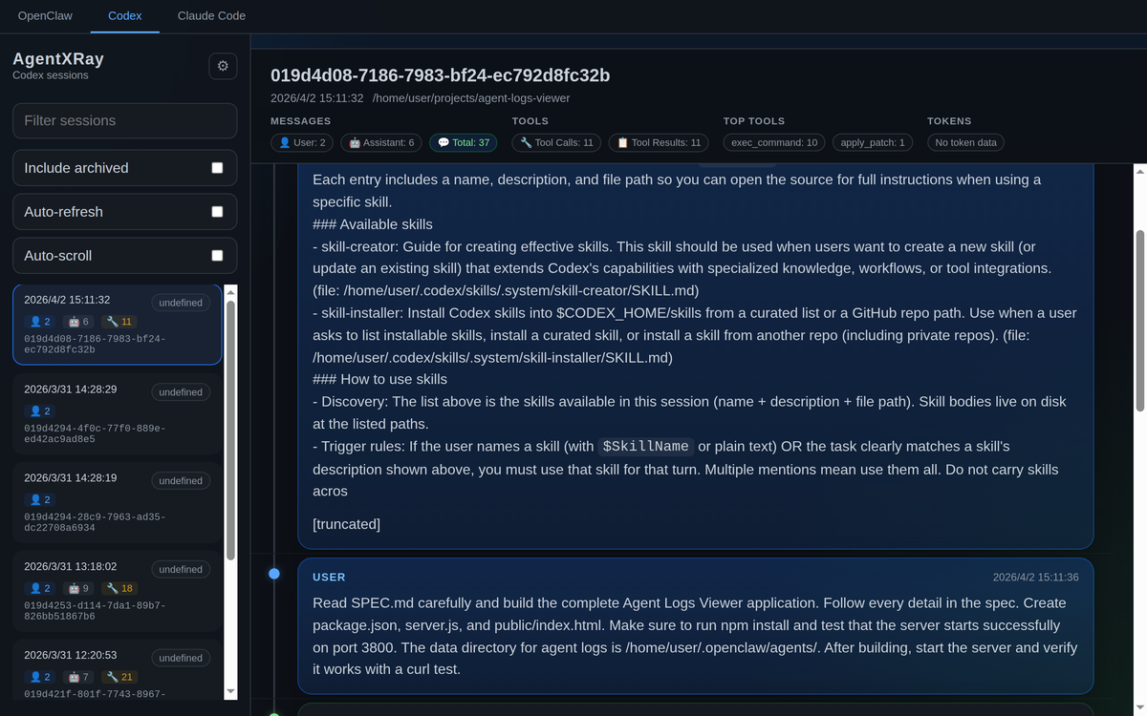Screen dimensions: 1147x716
Task: Click the AgentXRay title
Action: (x=58, y=59)
